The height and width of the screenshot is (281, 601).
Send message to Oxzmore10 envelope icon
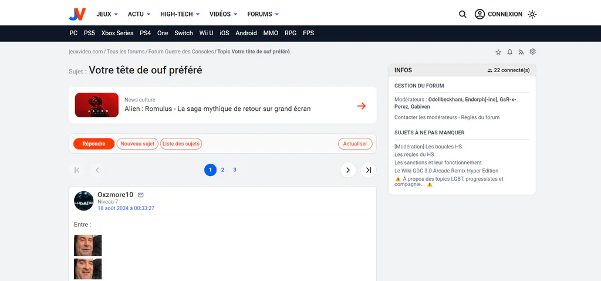140,195
